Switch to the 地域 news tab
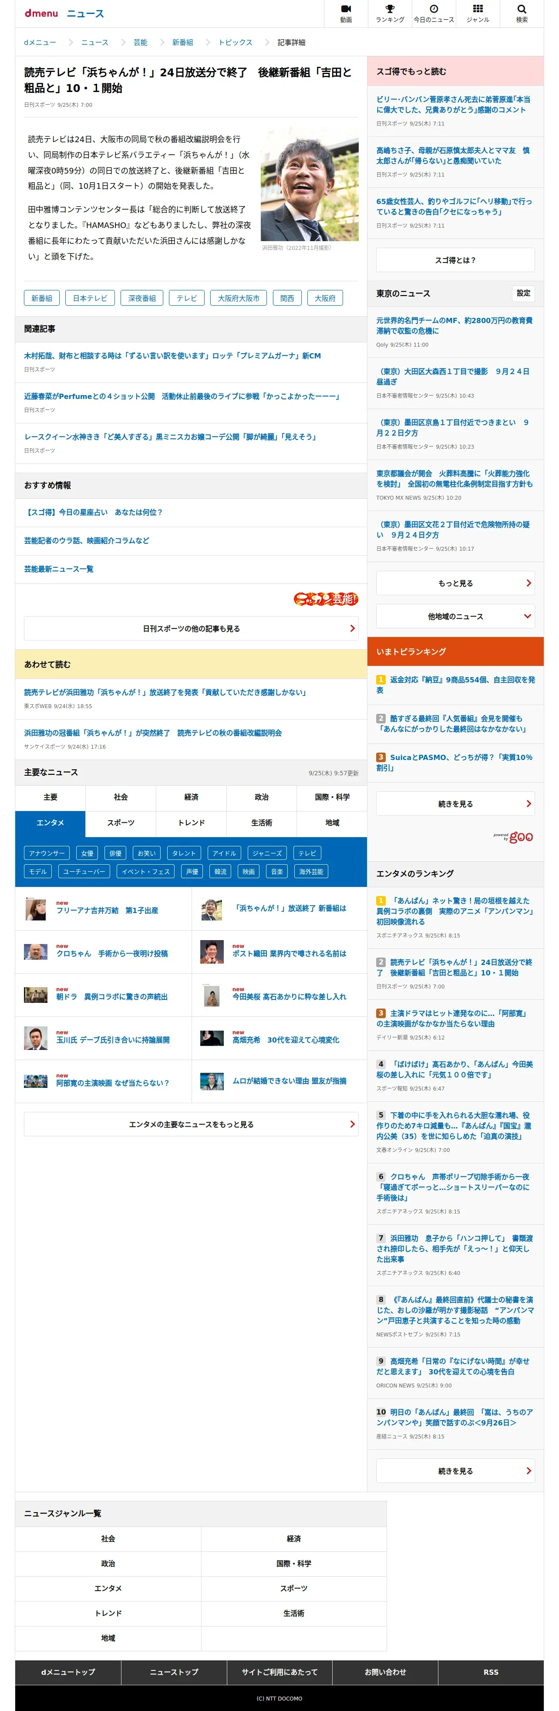Screen dimensions: 559x1711 [332, 823]
